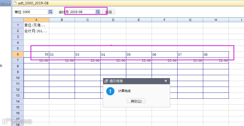This screenshot has height=126, width=244.
Task: Click the 计算完成 message text
Action: pos(124,91)
